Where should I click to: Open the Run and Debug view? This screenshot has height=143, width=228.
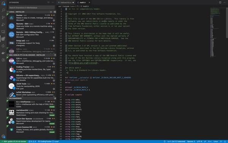3,24
